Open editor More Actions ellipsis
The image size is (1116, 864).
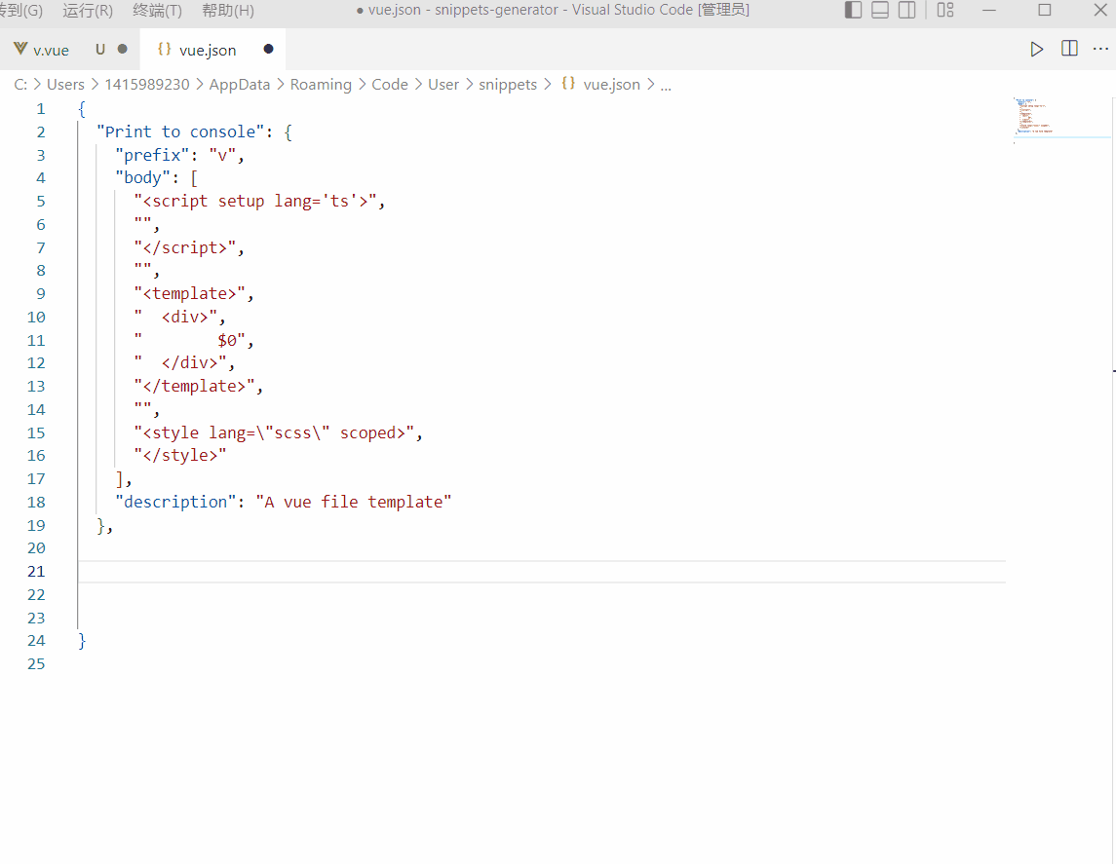[x=1100, y=49]
